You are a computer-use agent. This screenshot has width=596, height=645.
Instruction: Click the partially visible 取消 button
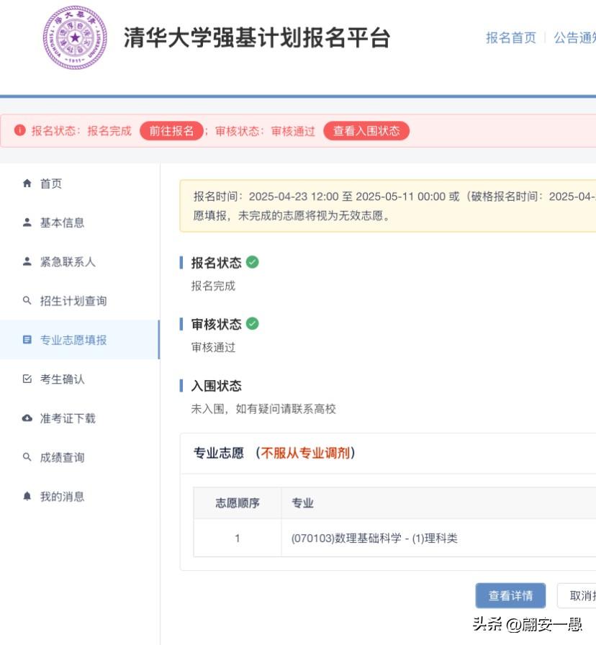point(577,595)
